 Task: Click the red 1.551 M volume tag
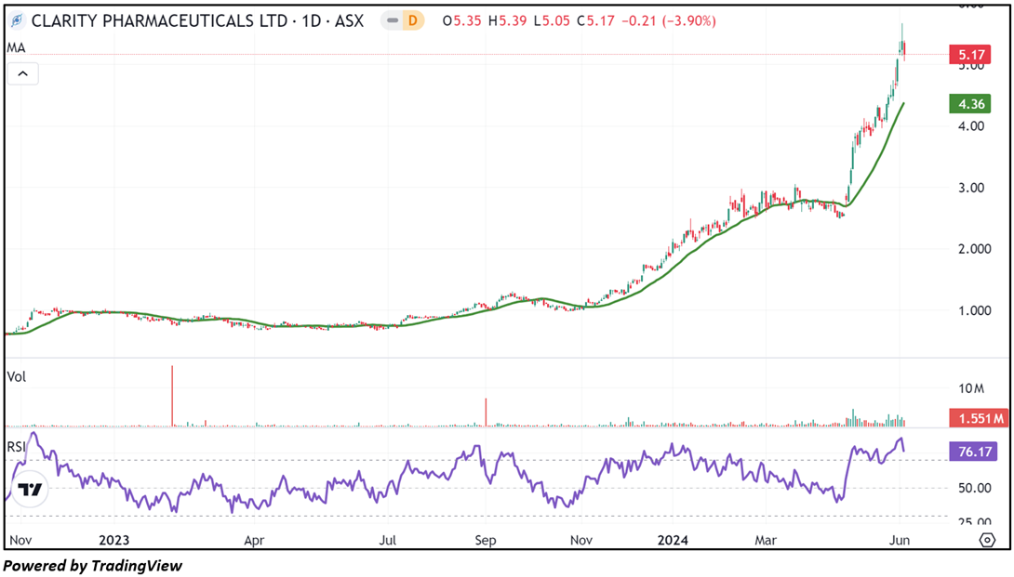click(x=979, y=418)
